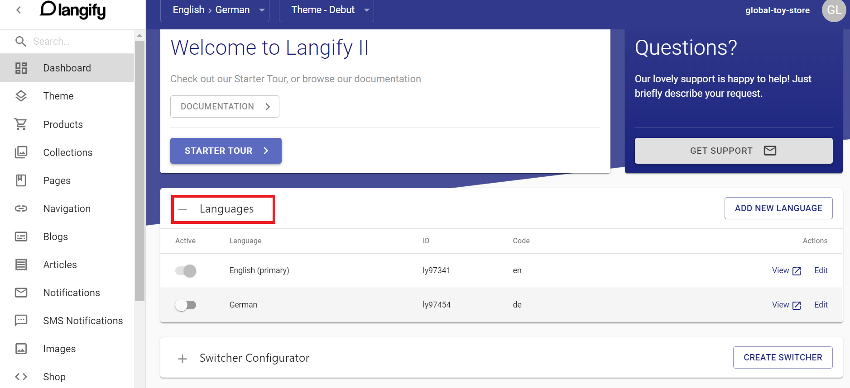The height and width of the screenshot is (388, 850).
Task: Click the 'en' language code
Action: click(x=517, y=270)
